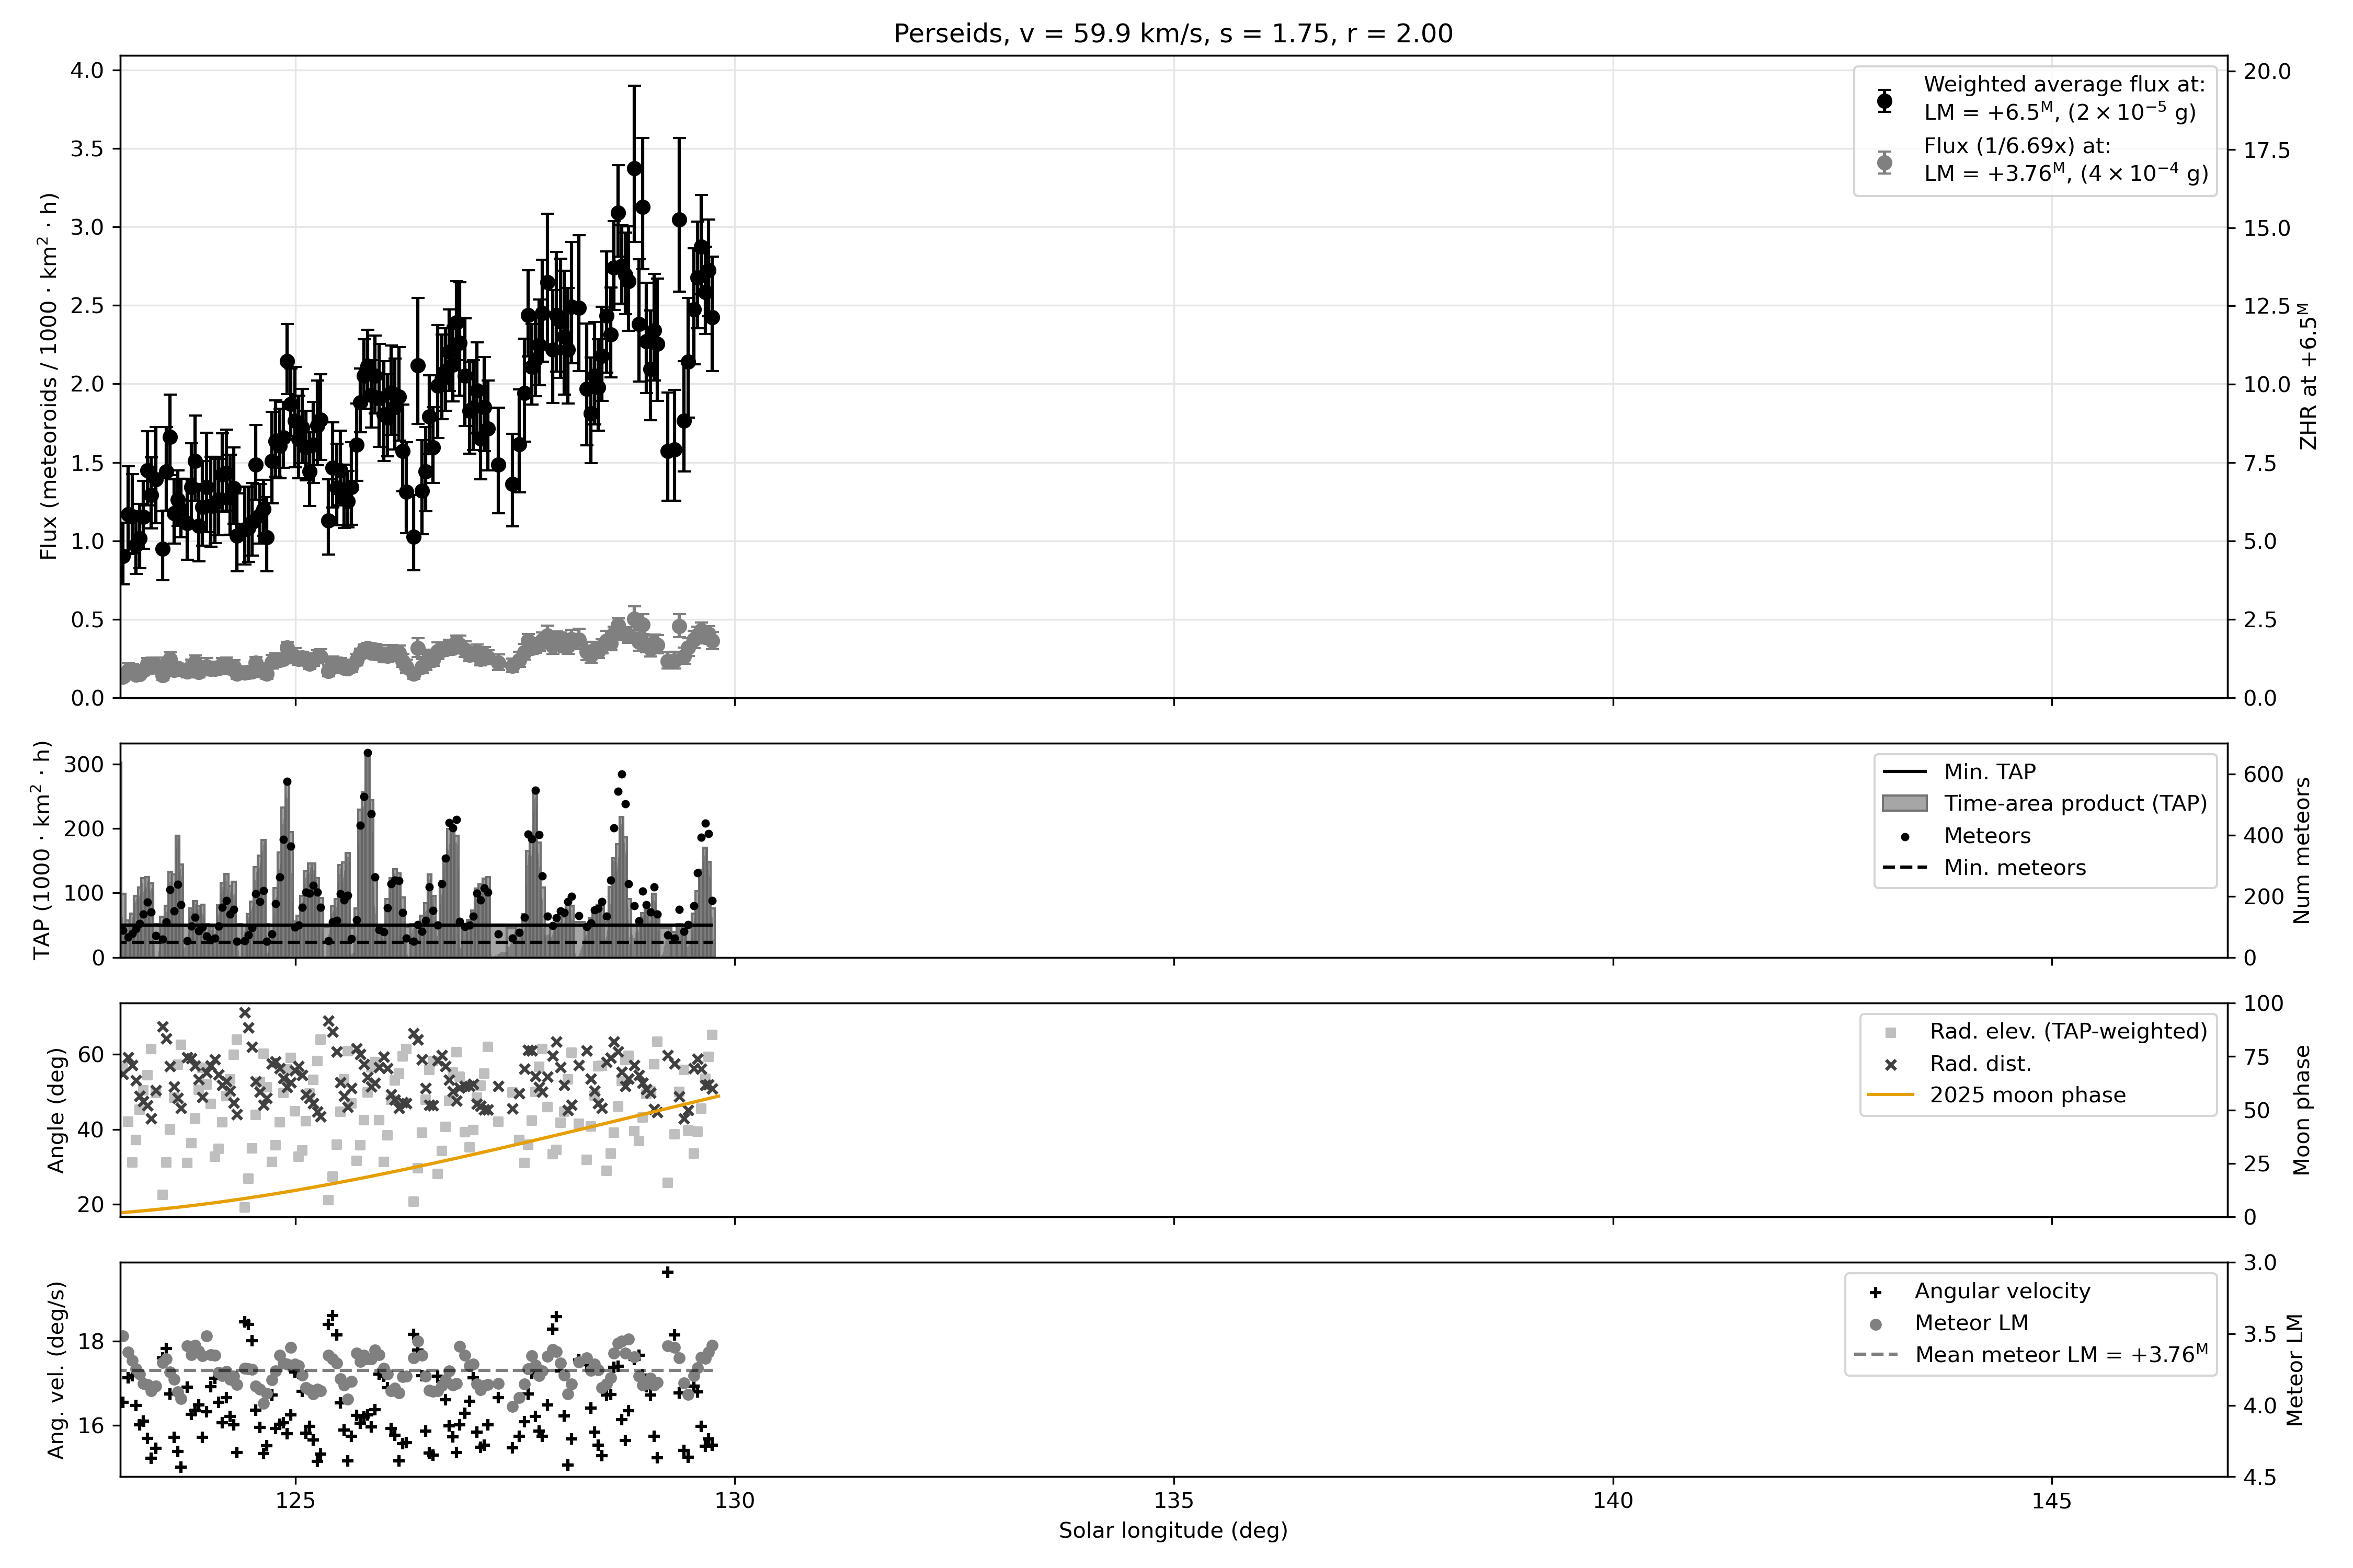Click the '7.5' ZHR axis tick label
2353x1568 pixels.
click(x=2261, y=463)
